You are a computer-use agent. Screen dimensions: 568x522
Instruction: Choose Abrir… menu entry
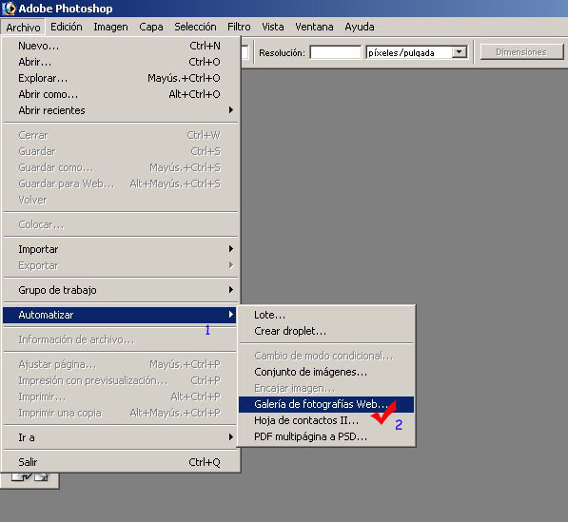tap(120, 62)
